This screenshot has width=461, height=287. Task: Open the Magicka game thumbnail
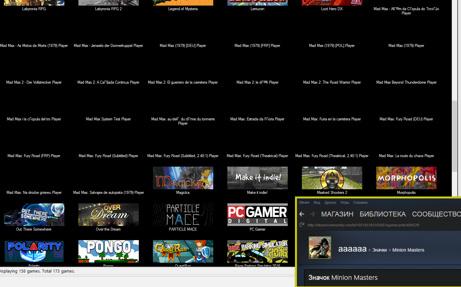pos(183,178)
